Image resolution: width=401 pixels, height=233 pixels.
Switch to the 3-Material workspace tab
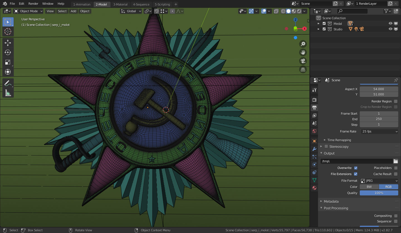click(x=120, y=4)
